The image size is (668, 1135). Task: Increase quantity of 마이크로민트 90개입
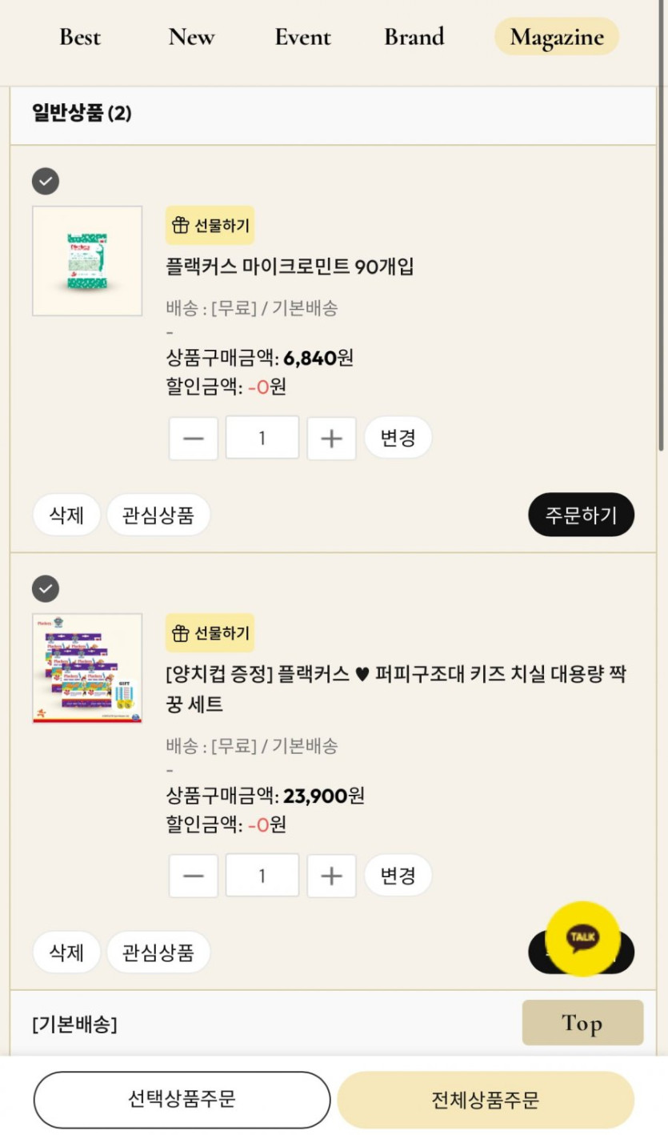point(331,439)
